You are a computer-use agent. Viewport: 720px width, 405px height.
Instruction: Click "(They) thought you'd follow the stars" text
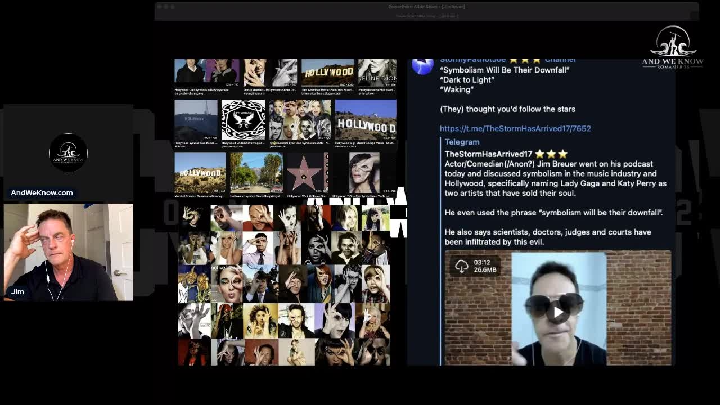click(507, 109)
